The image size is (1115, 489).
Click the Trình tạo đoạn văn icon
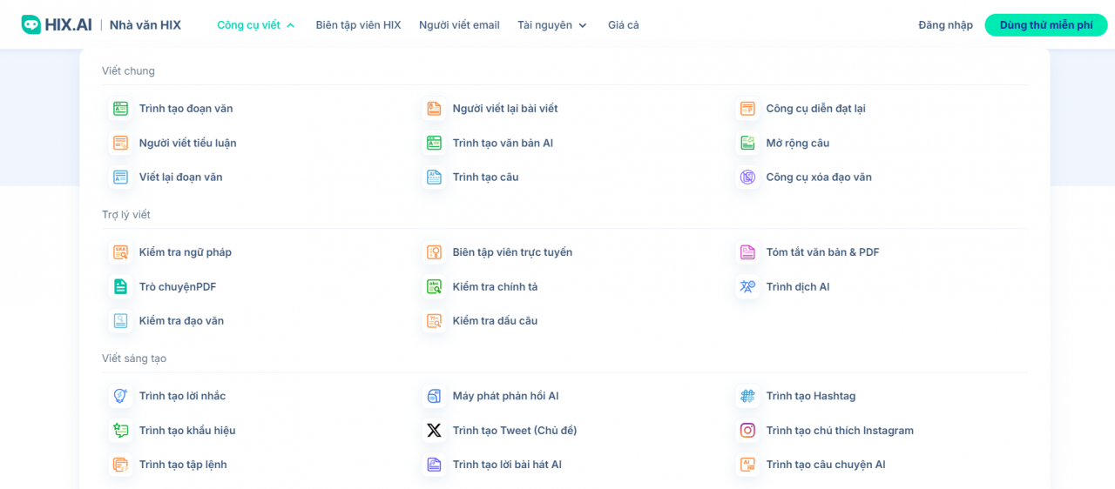coord(120,109)
